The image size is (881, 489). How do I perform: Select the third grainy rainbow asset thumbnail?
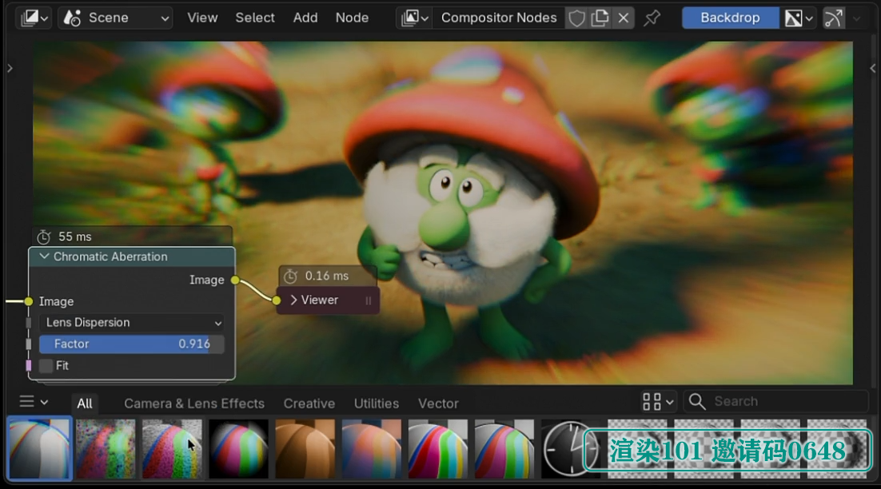172,448
